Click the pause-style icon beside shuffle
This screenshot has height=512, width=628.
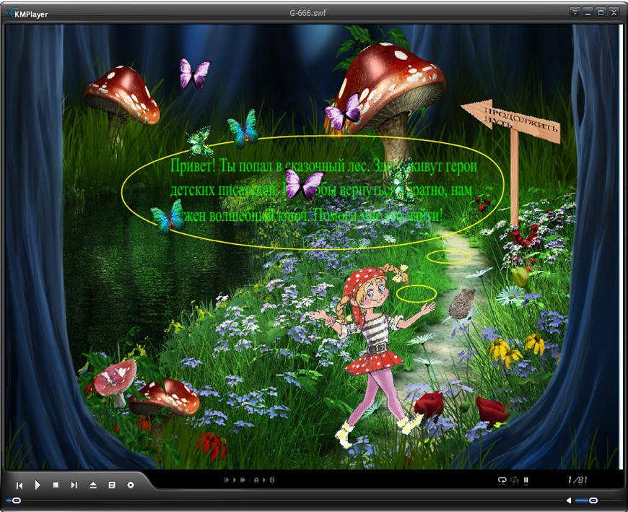point(526,480)
